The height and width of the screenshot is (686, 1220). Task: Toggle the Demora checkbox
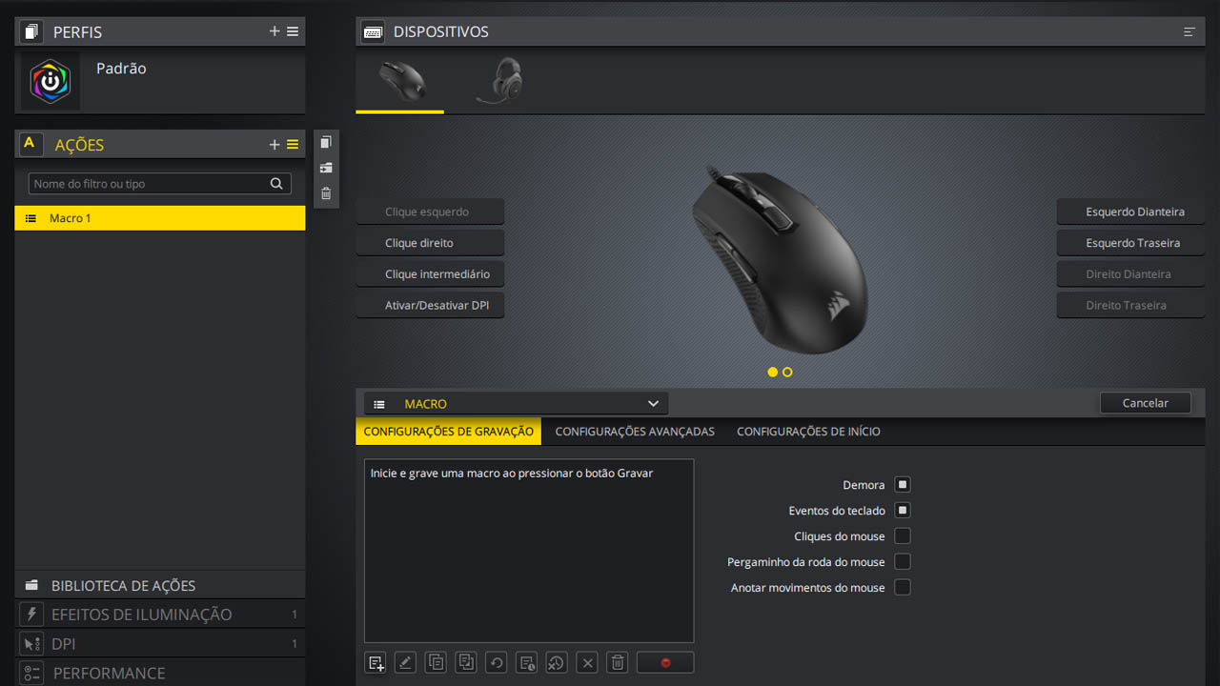903,485
